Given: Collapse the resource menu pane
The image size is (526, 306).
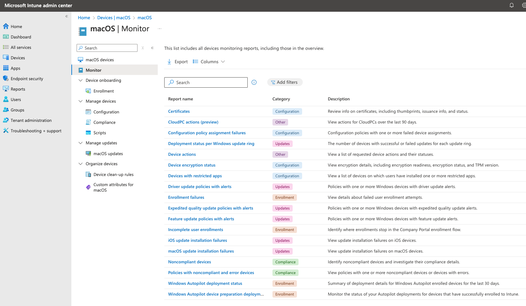Looking at the screenshot, I should pyautogui.click(x=153, y=48).
